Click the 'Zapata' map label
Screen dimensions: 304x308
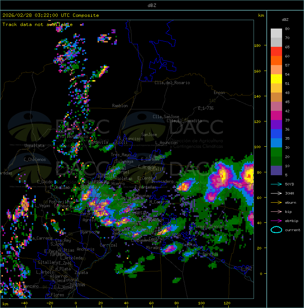(x=81, y=273)
